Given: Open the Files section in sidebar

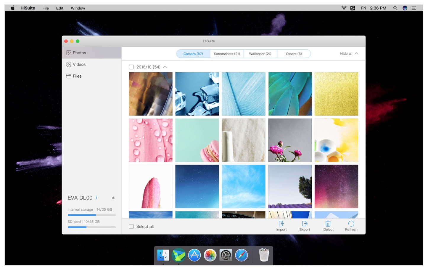Looking at the screenshot, I should (x=91, y=76).
